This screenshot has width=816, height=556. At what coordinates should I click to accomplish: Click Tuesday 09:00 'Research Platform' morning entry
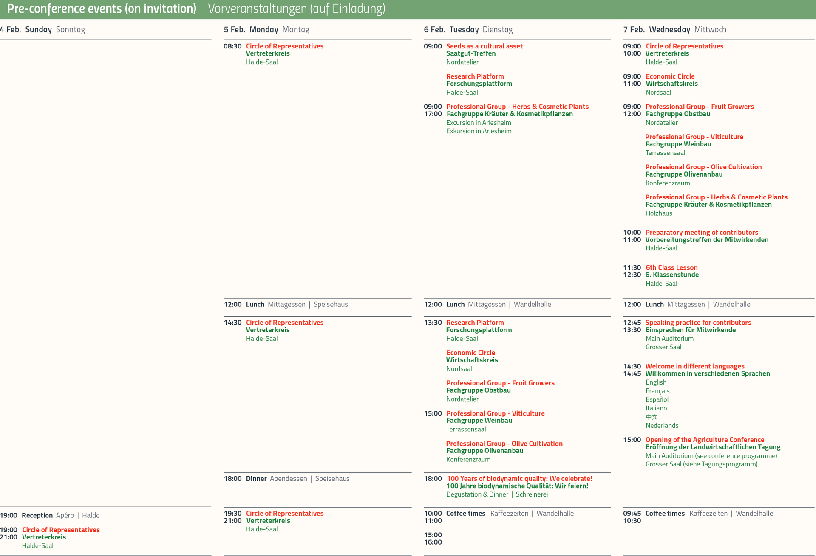tap(475, 76)
